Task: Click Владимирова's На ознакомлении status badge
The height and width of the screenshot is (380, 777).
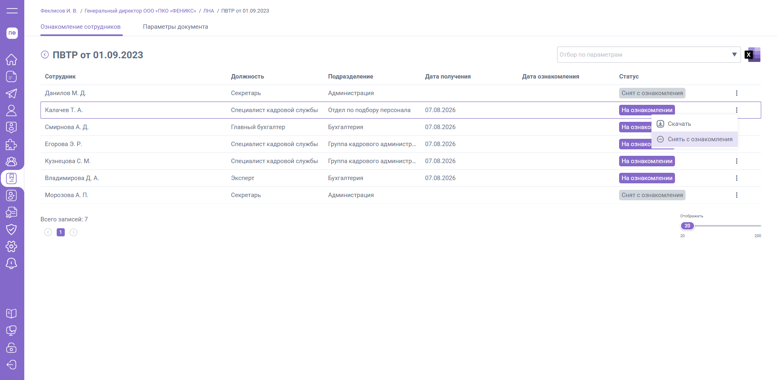Action: [647, 178]
